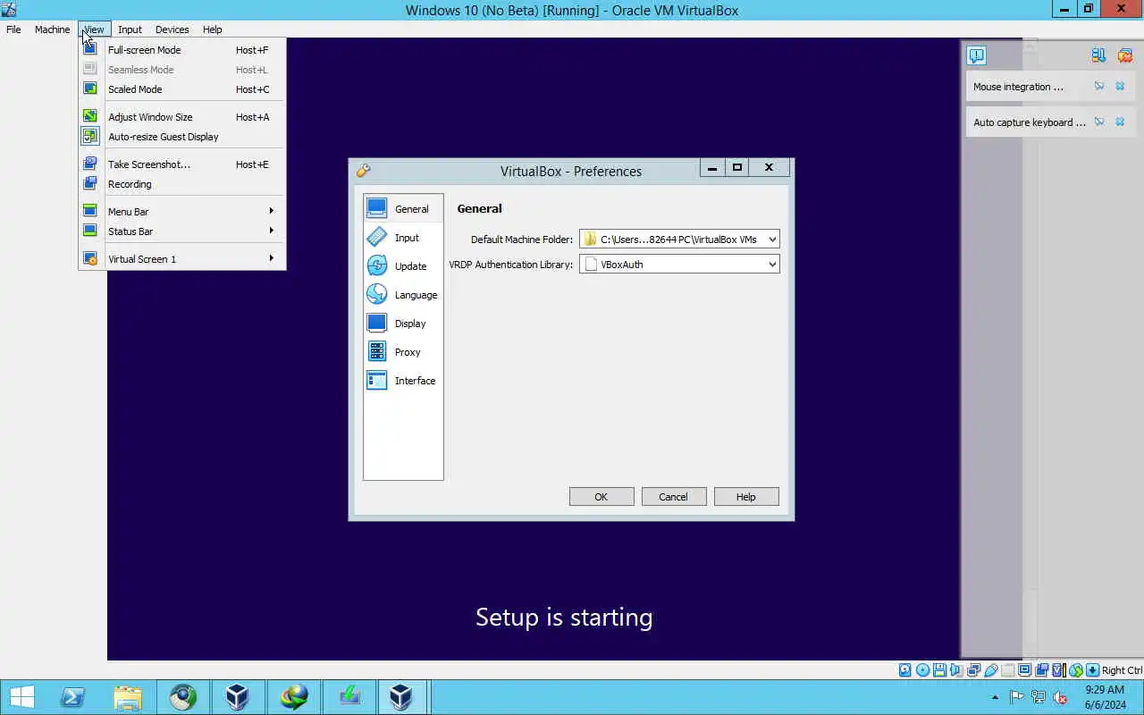
Task: Open the Input menu
Action: (130, 29)
